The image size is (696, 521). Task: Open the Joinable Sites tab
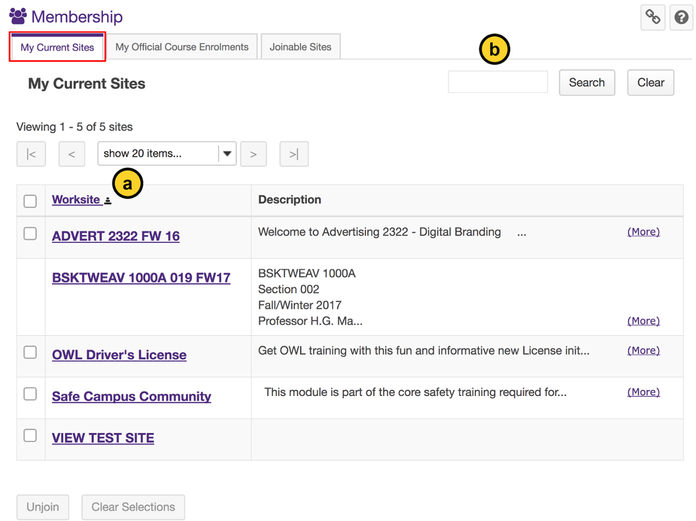coord(300,47)
